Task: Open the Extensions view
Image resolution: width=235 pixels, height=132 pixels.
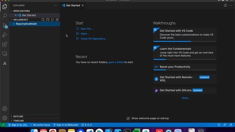Action: [5, 44]
